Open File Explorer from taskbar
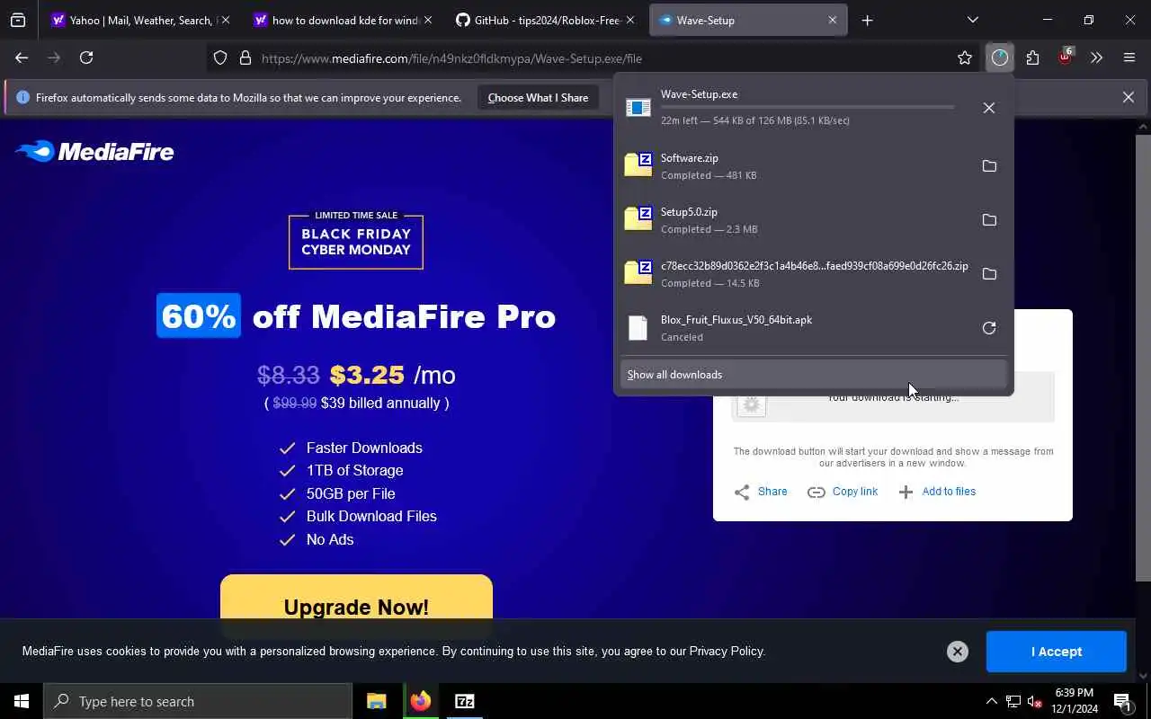The image size is (1151, 719). 377,701
